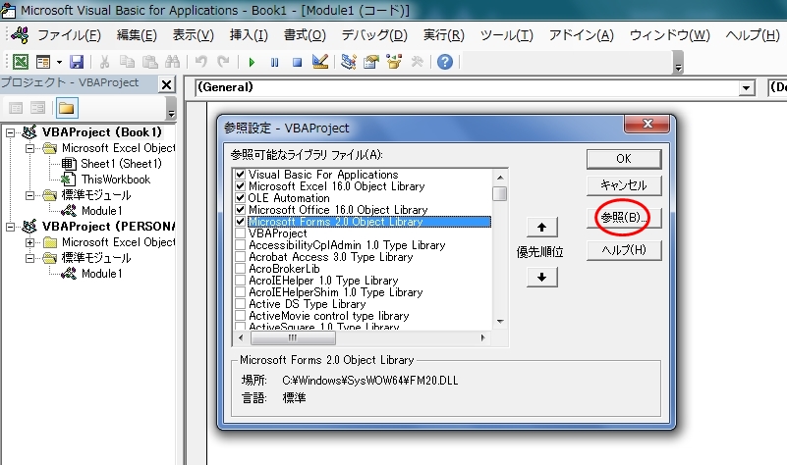This screenshot has height=465, width=787.
Task: Open the (General) object dropdown
Action: coord(747,88)
